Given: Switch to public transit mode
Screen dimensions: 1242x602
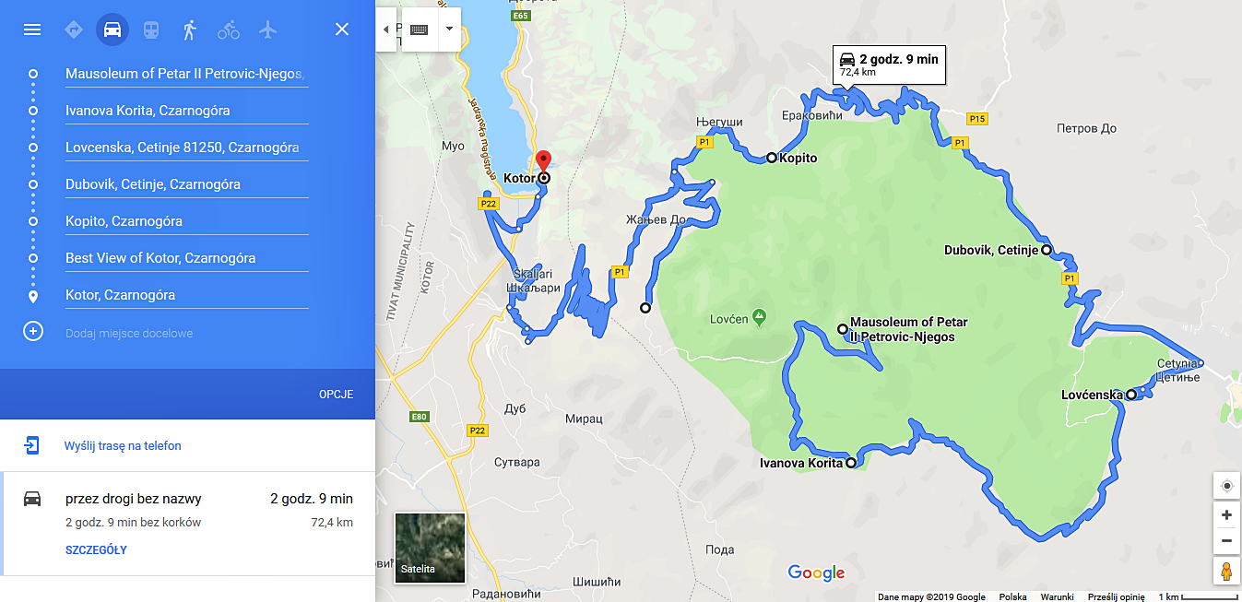Looking at the screenshot, I should pos(150,30).
